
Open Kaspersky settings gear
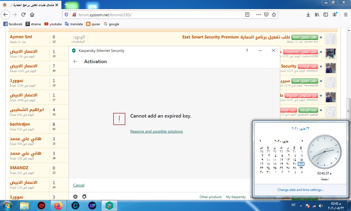(75, 197)
